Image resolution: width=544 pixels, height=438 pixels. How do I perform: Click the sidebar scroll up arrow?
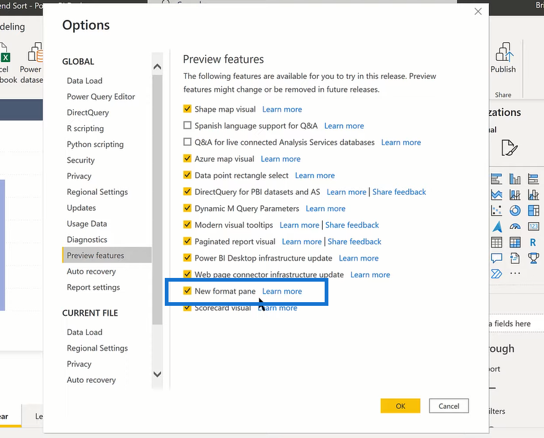[x=157, y=66]
